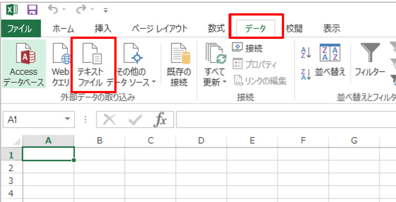Viewport: 396px width, 202px height.
Task: Confirm entry with the checkmark icon
Action: pyautogui.click(x=135, y=120)
